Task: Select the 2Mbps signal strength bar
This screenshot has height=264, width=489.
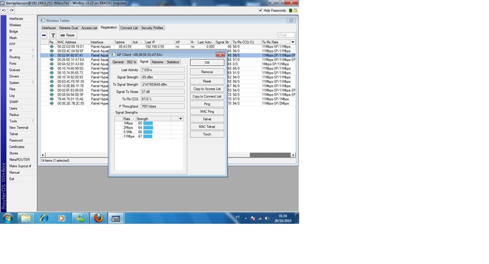Action: tap(148, 127)
